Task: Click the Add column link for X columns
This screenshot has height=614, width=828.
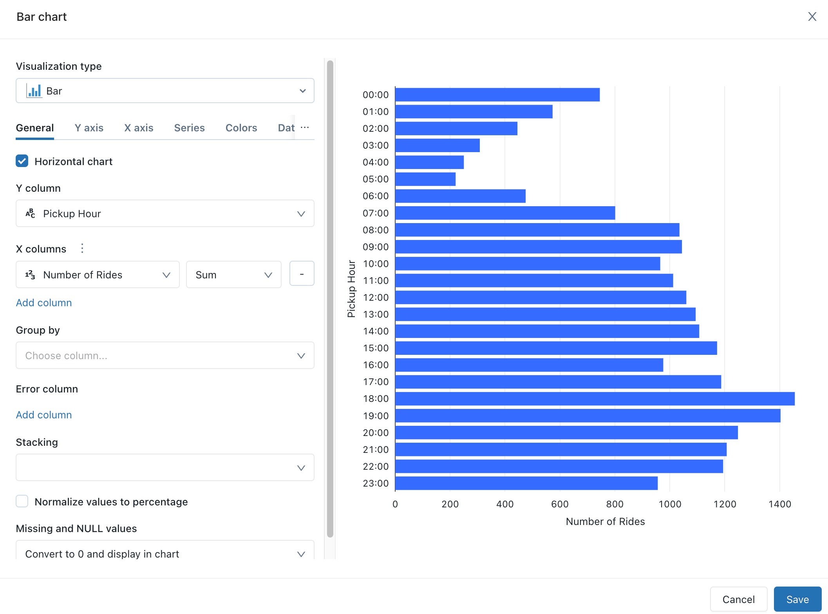Action: coord(44,302)
